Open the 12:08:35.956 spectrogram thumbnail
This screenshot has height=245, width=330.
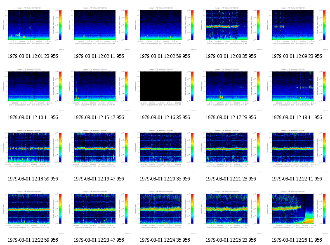click(231, 28)
